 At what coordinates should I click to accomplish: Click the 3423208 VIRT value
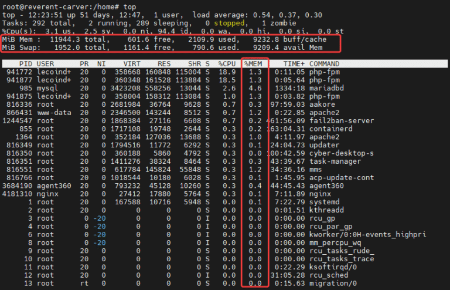pos(125,88)
